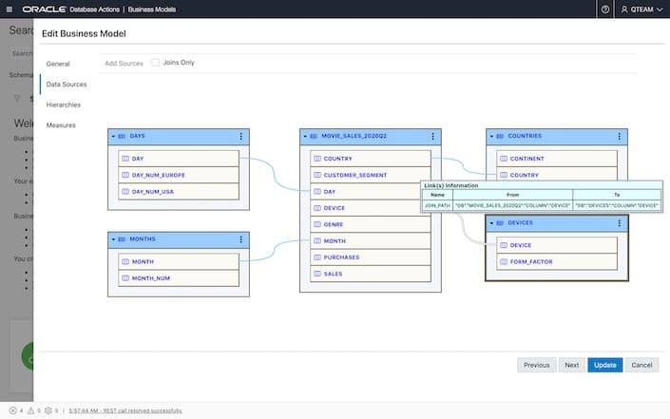Screen dimensions: 670x419
Task: Open the Measures tab
Action: click(61, 125)
